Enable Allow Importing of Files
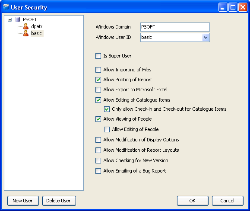The height and width of the screenshot is (211, 250). coord(98,70)
